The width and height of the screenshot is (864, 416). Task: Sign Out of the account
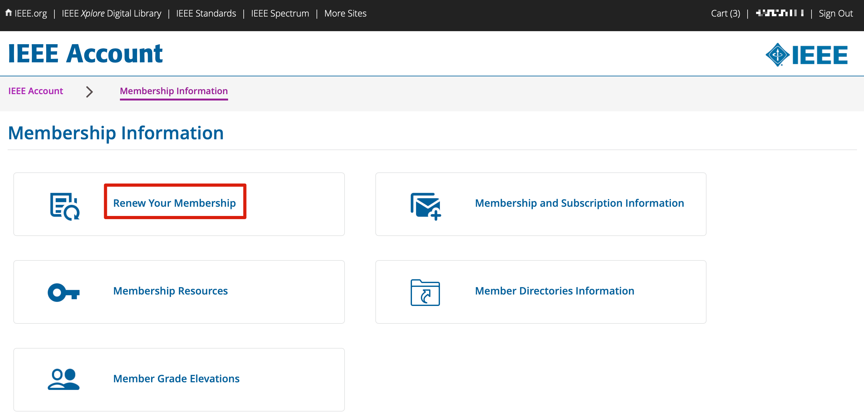[x=835, y=13]
